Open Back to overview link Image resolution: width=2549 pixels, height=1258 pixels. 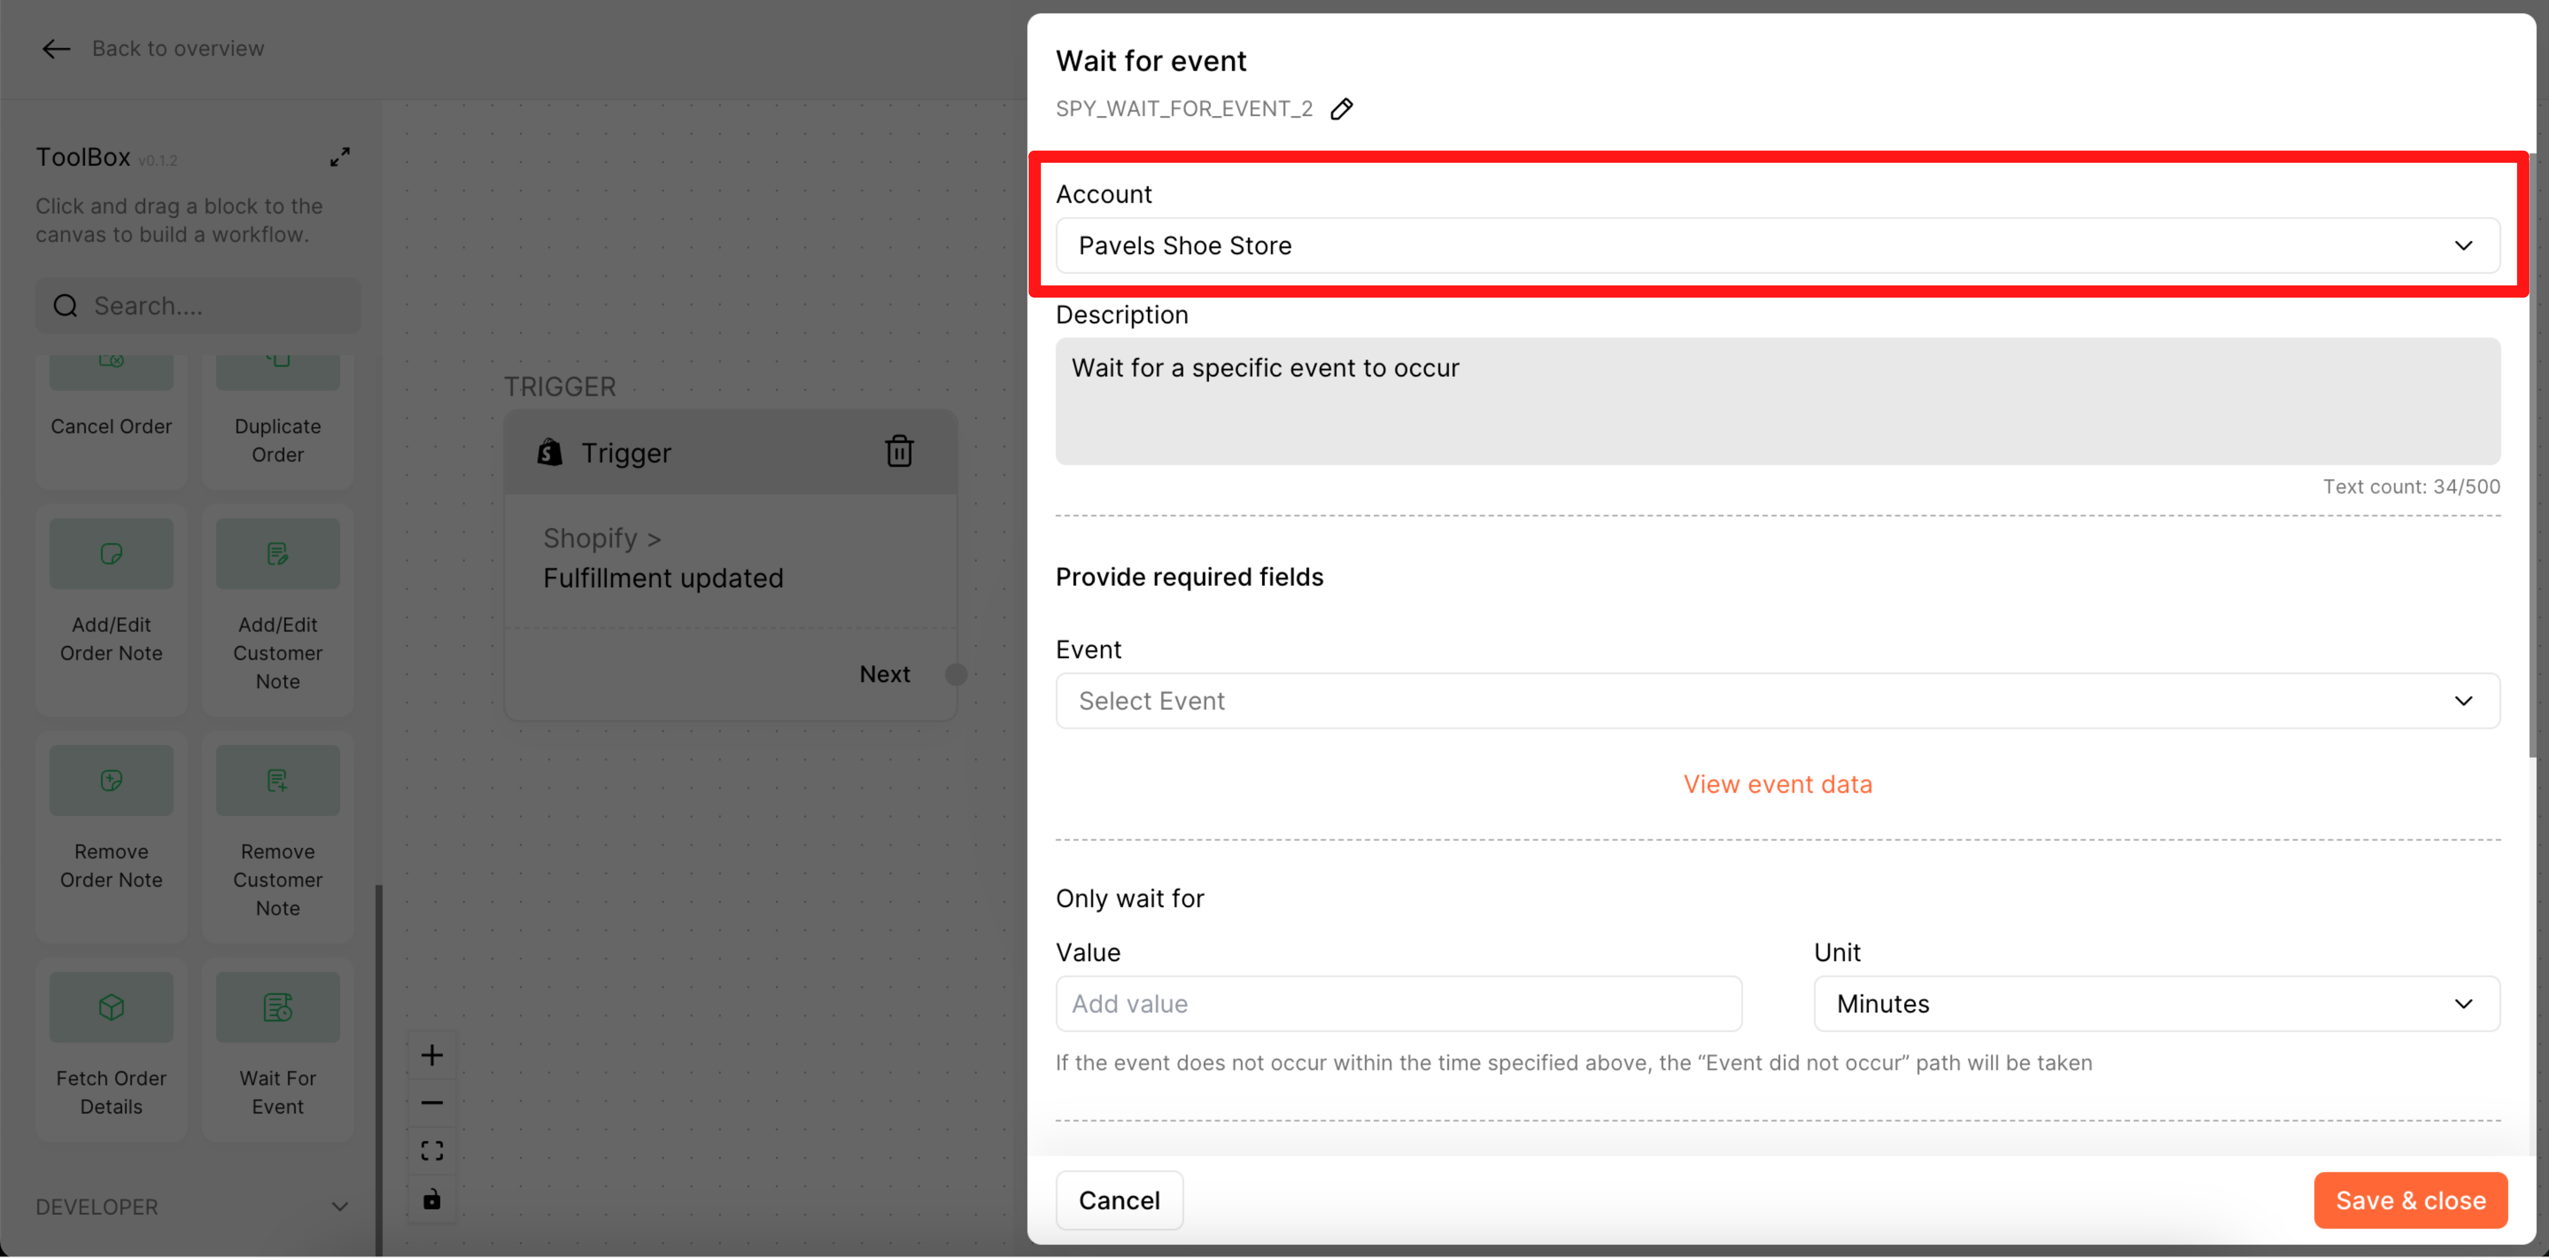pyautogui.click(x=178, y=48)
